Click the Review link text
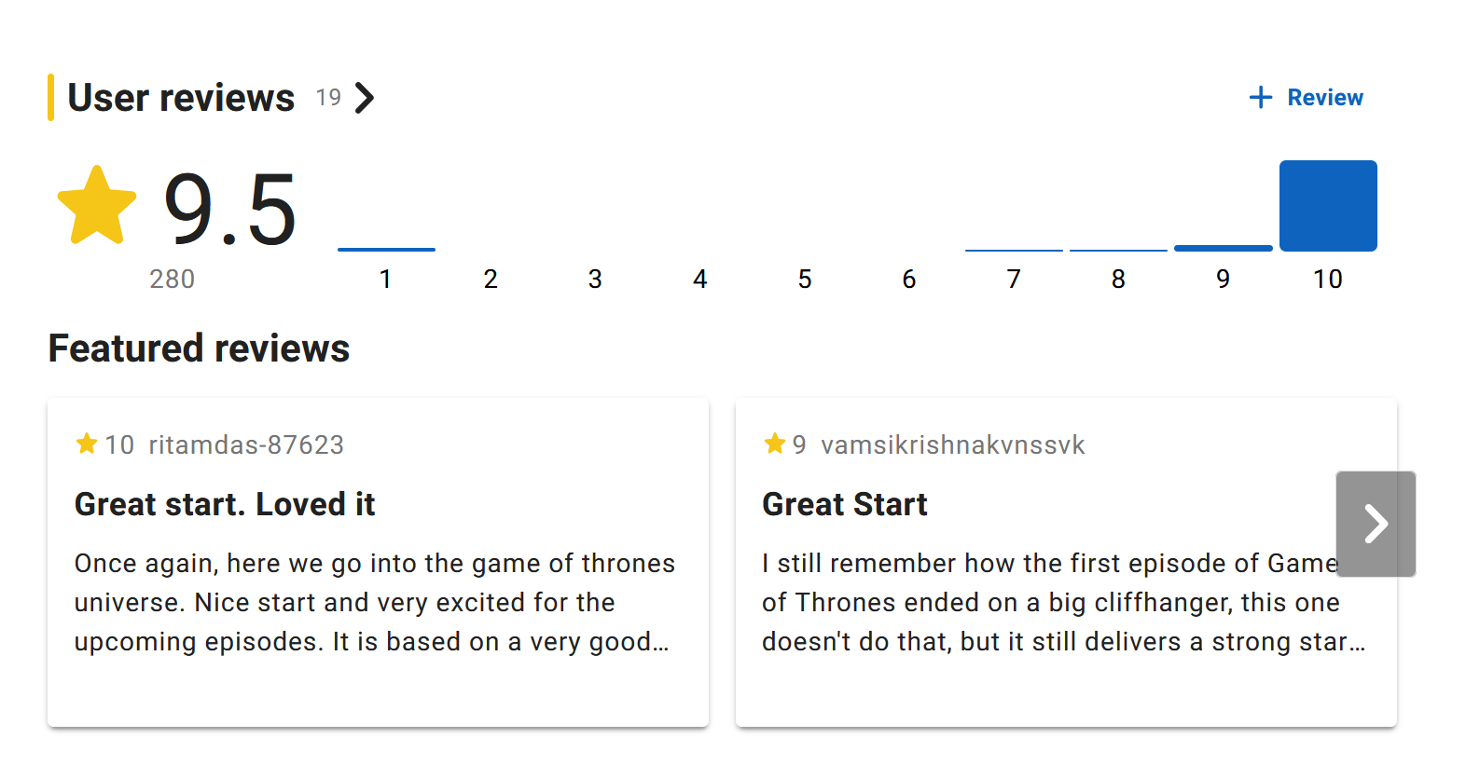Viewport: 1466px width, 765px height. point(1324,98)
